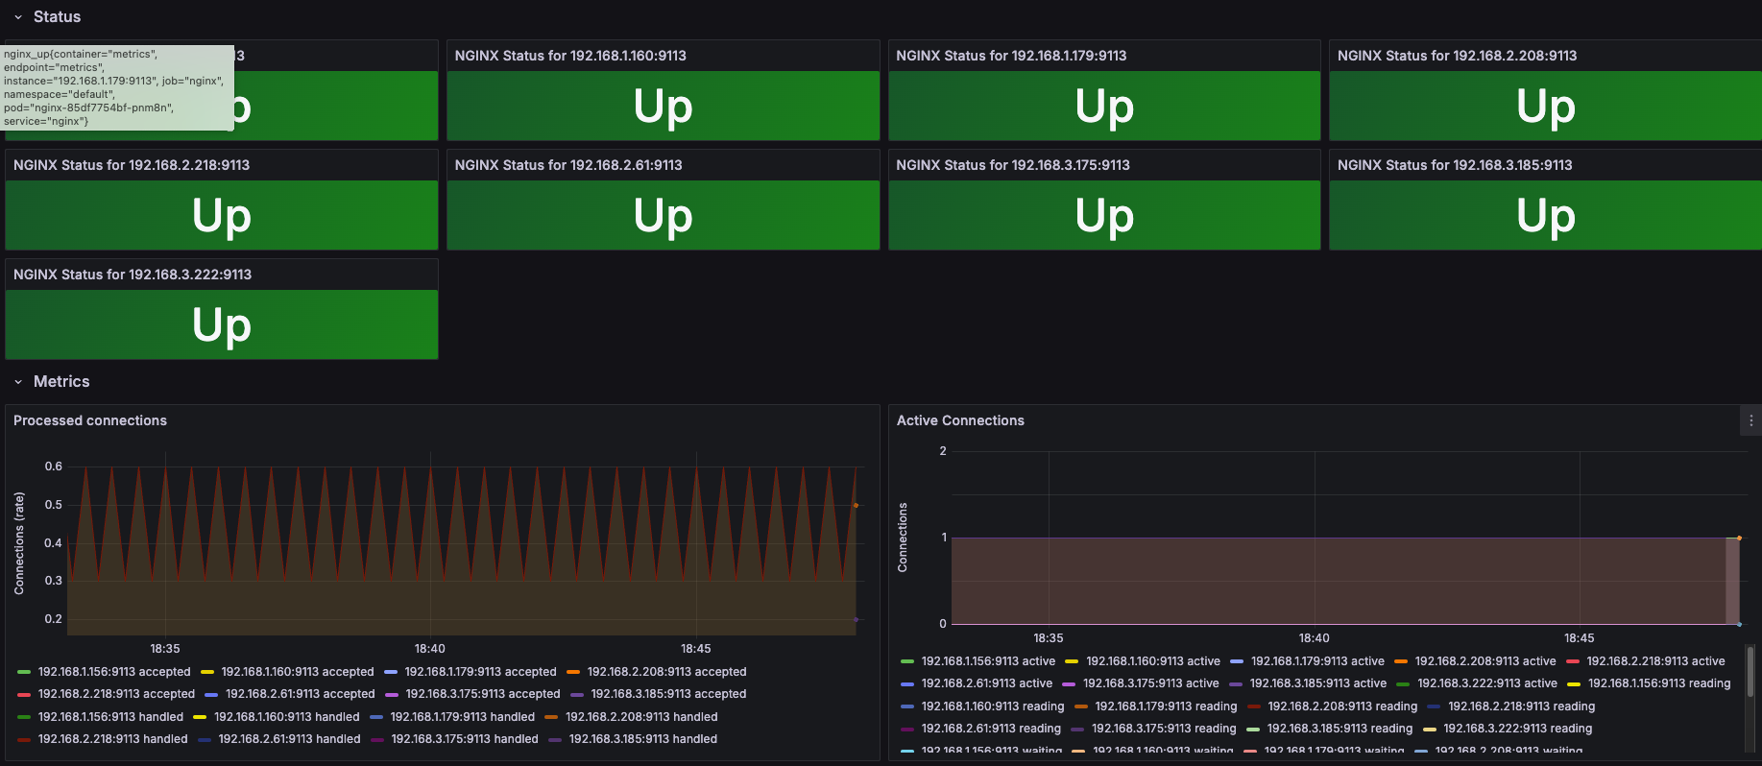1762x766 pixels.
Task: Open color swatch for 192.168.3.175:9113 handled
Action: 377,739
